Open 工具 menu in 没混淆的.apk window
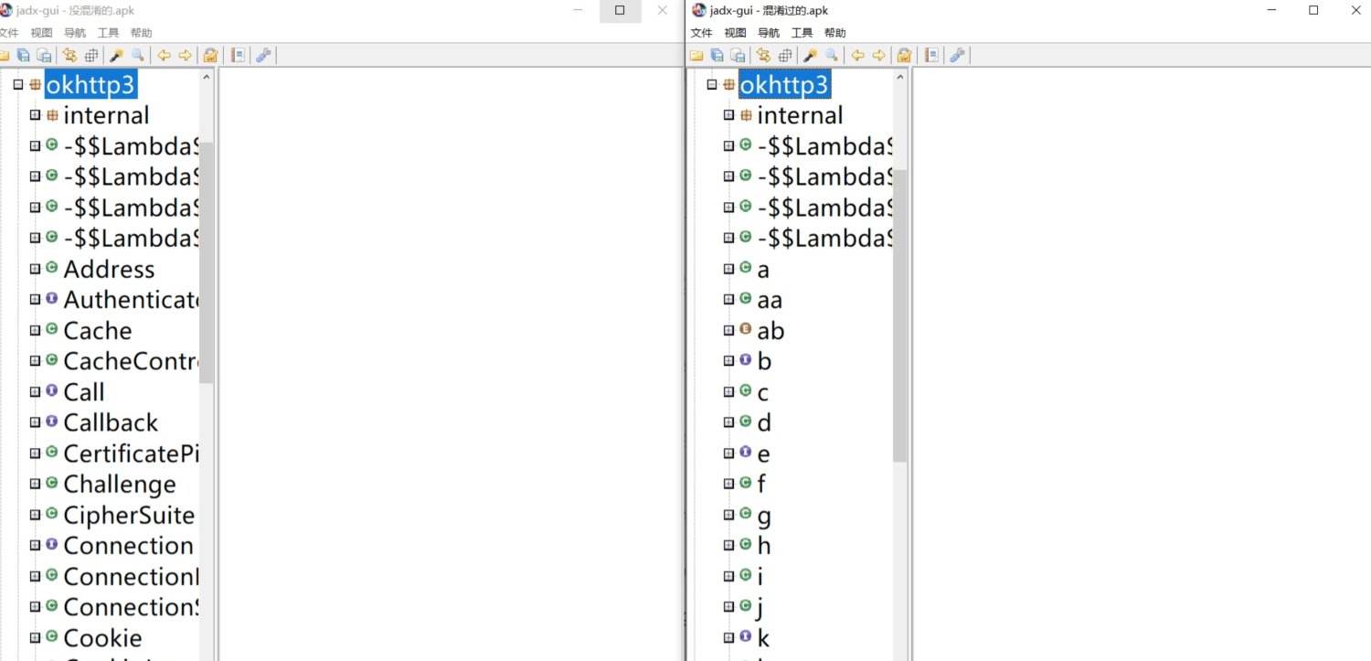The height and width of the screenshot is (661, 1371). point(108,33)
